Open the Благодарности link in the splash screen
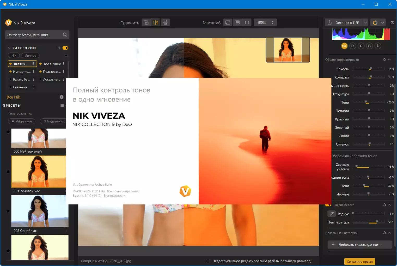397x266 pixels. 114,196
